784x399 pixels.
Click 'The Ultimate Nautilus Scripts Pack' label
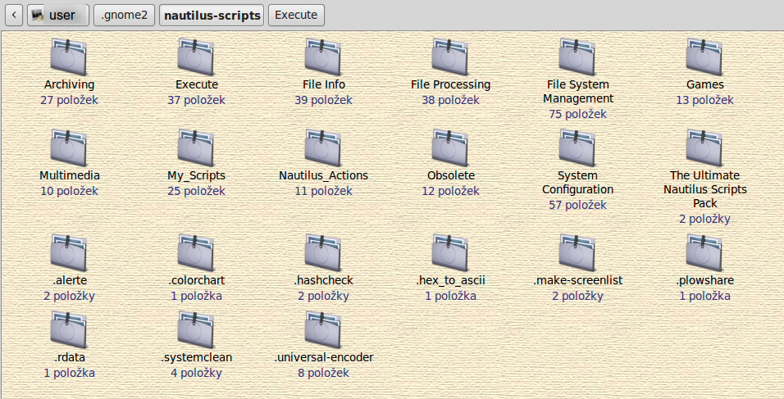click(x=705, y=189)
